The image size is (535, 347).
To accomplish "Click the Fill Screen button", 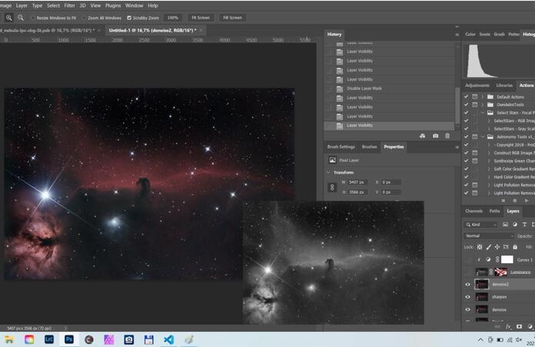I will coord(232,18).
